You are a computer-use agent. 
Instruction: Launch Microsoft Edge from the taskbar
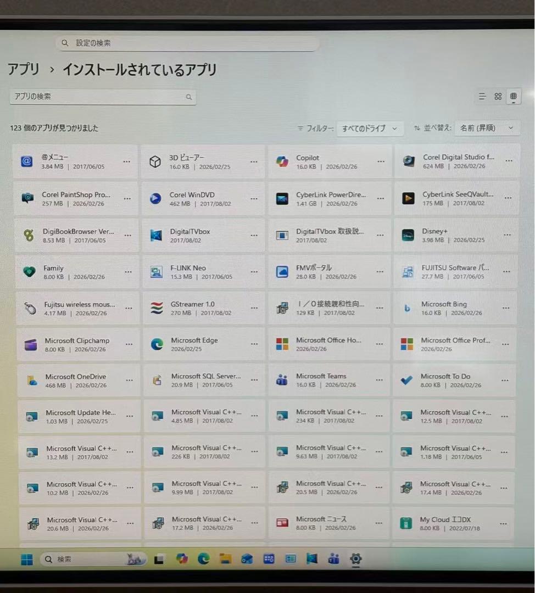point(204,558)
